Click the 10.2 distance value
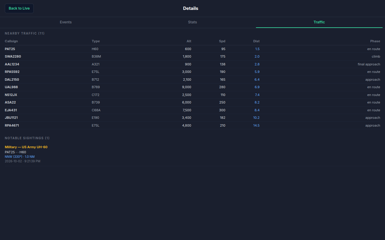The width and height of the screenshot is (385, 240). 256,118
